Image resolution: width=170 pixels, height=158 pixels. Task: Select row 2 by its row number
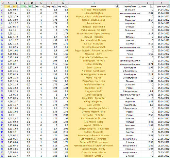2,10
